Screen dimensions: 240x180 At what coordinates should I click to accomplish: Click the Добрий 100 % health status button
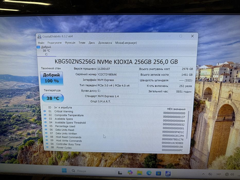[52, 78]
